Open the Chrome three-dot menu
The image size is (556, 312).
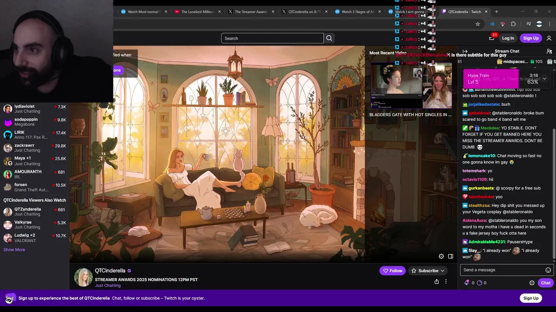tap(549, 24)
